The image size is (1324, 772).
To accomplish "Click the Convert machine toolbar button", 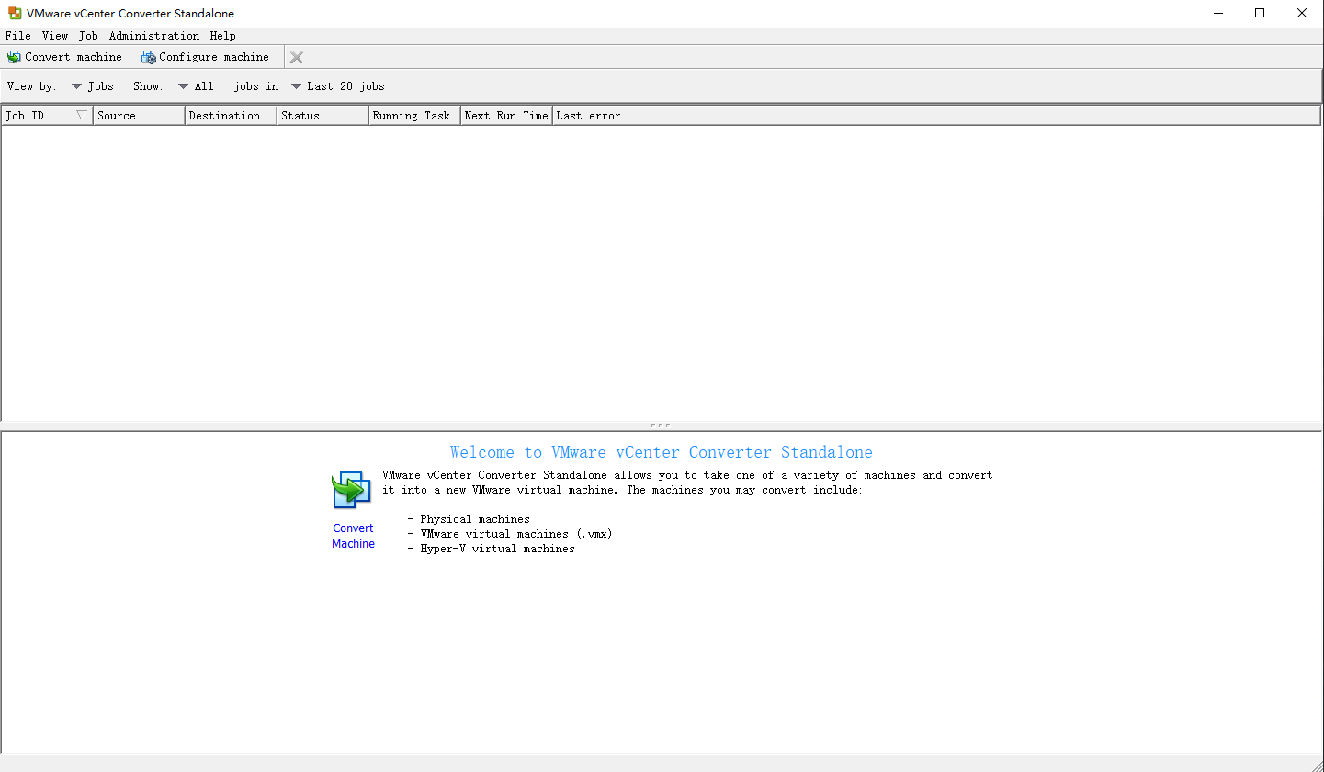I will coord(64,57).
